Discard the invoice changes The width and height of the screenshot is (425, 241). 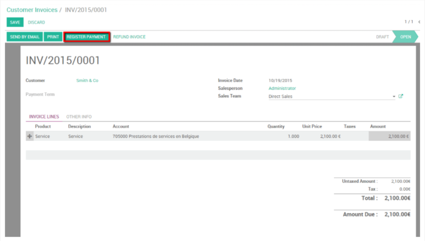tap(36, 22)
